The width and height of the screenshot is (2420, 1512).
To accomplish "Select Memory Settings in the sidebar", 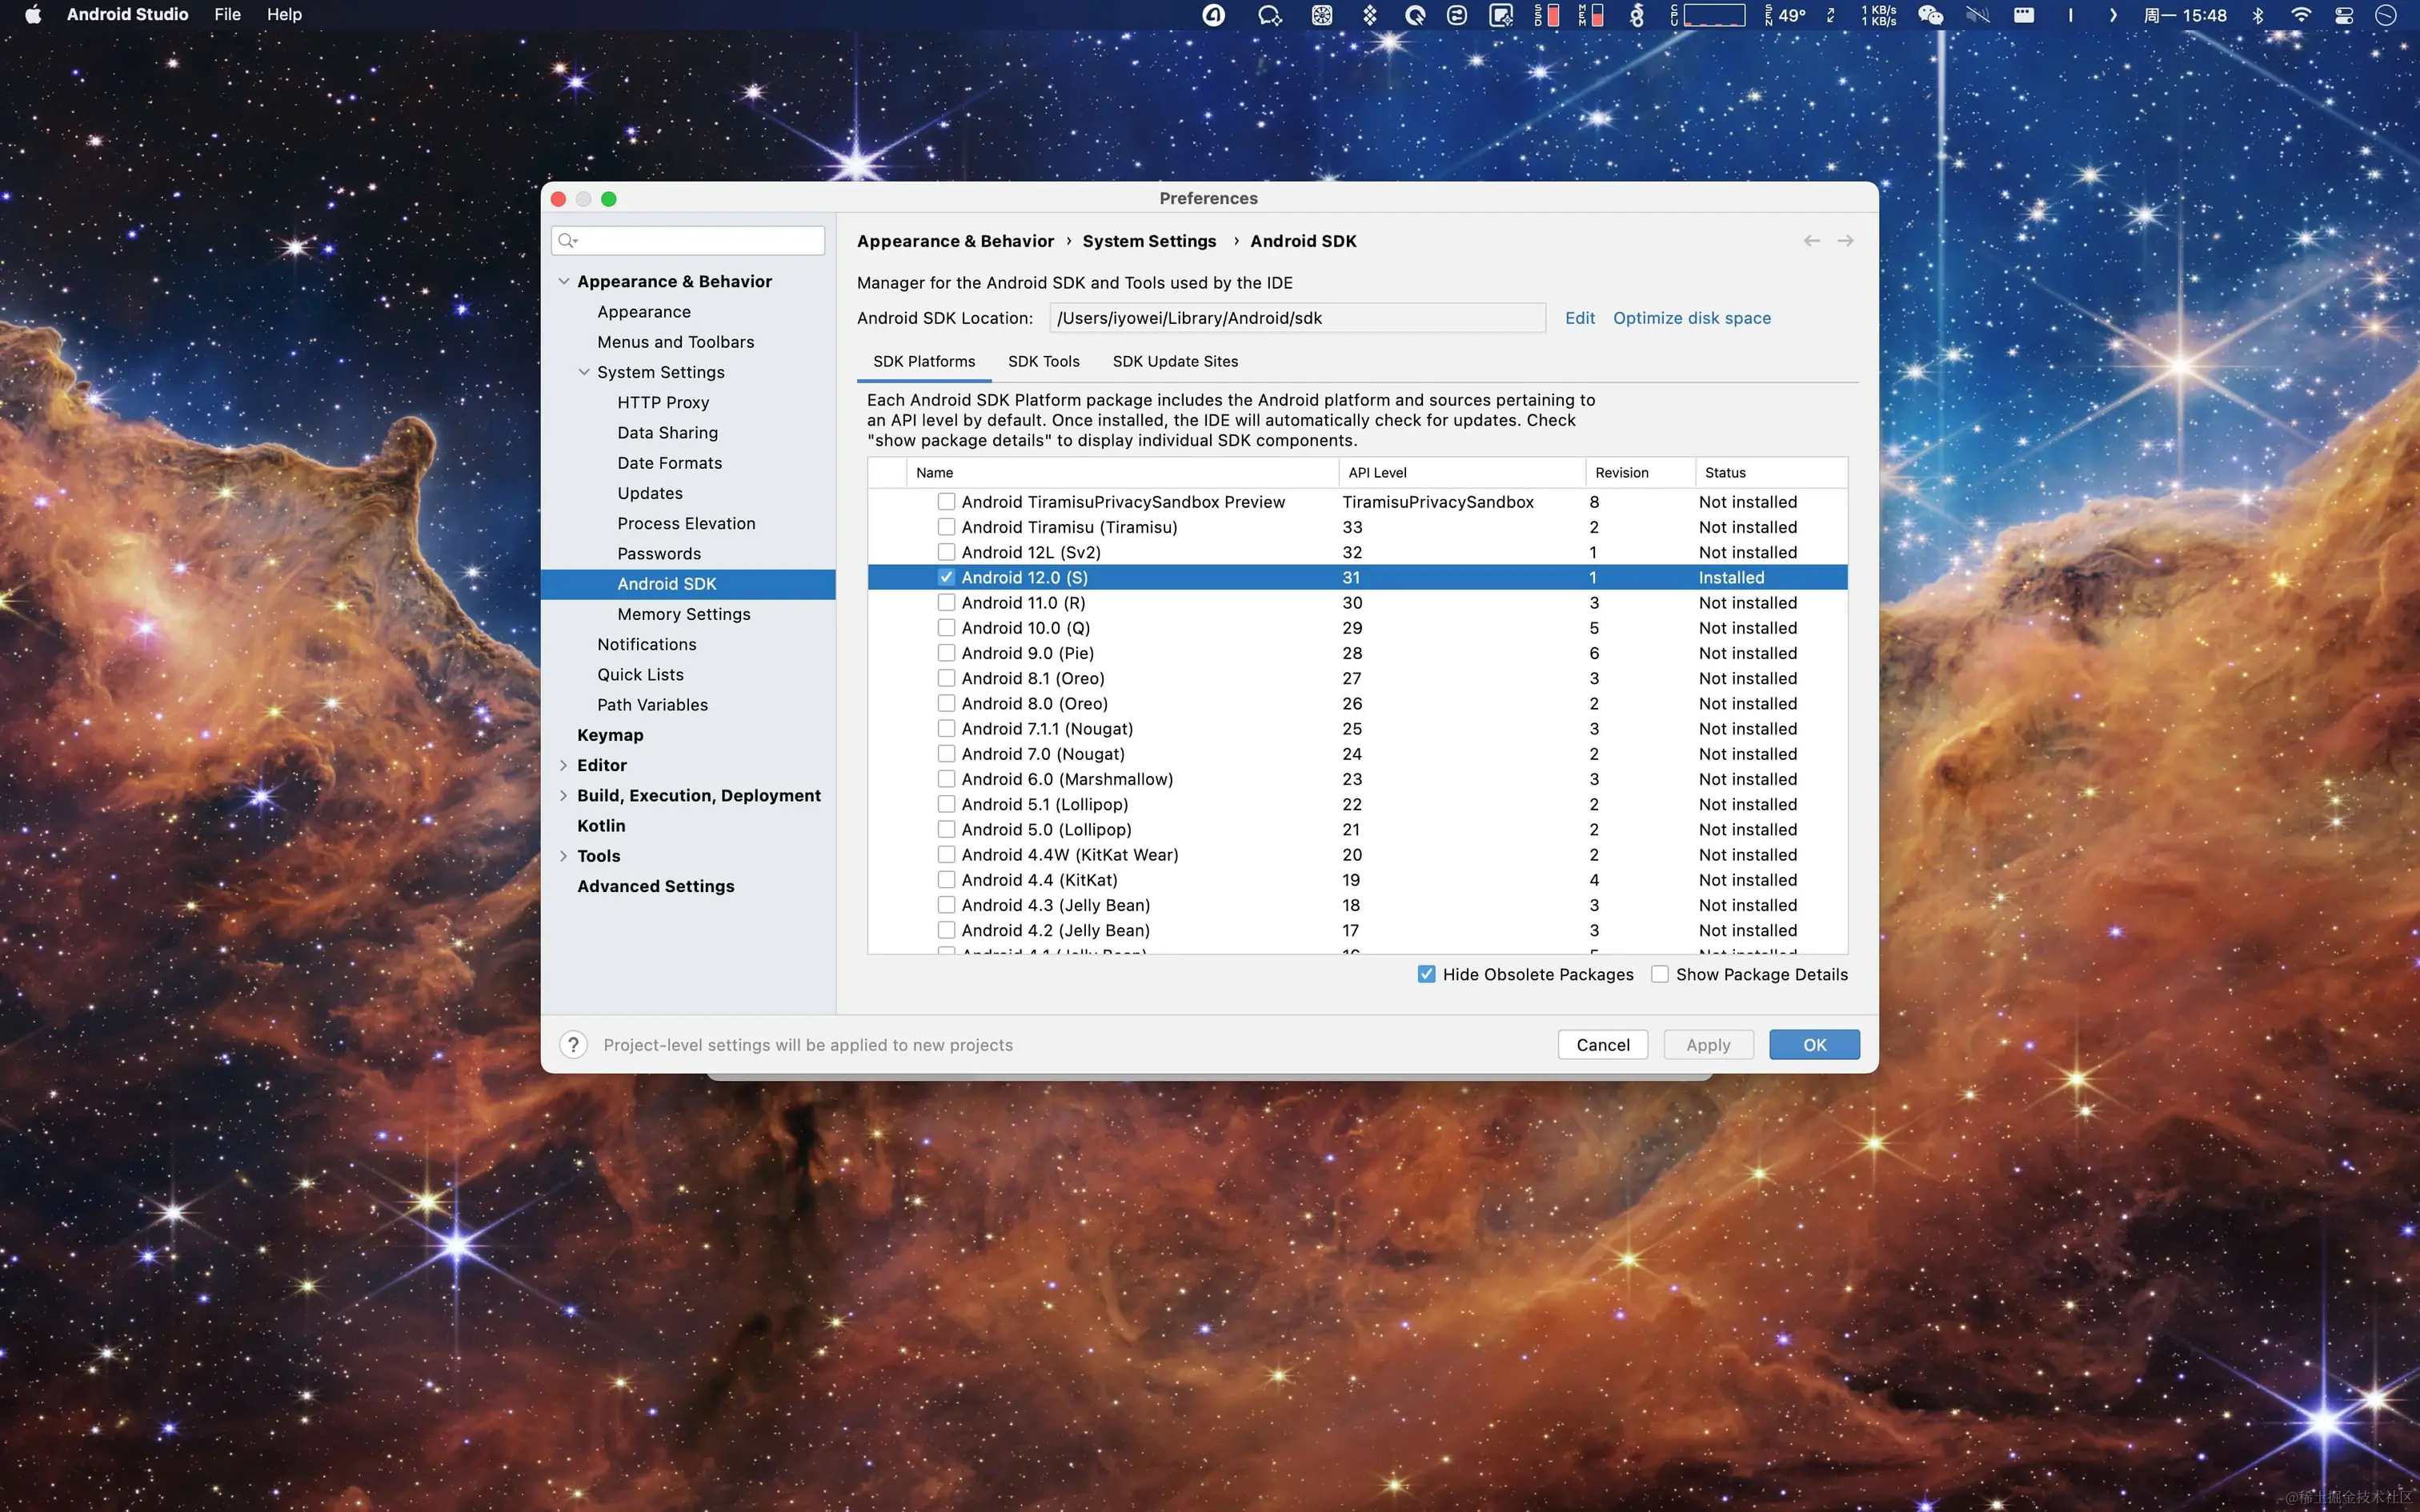I will pyautogui.click(x=683, y=614).
